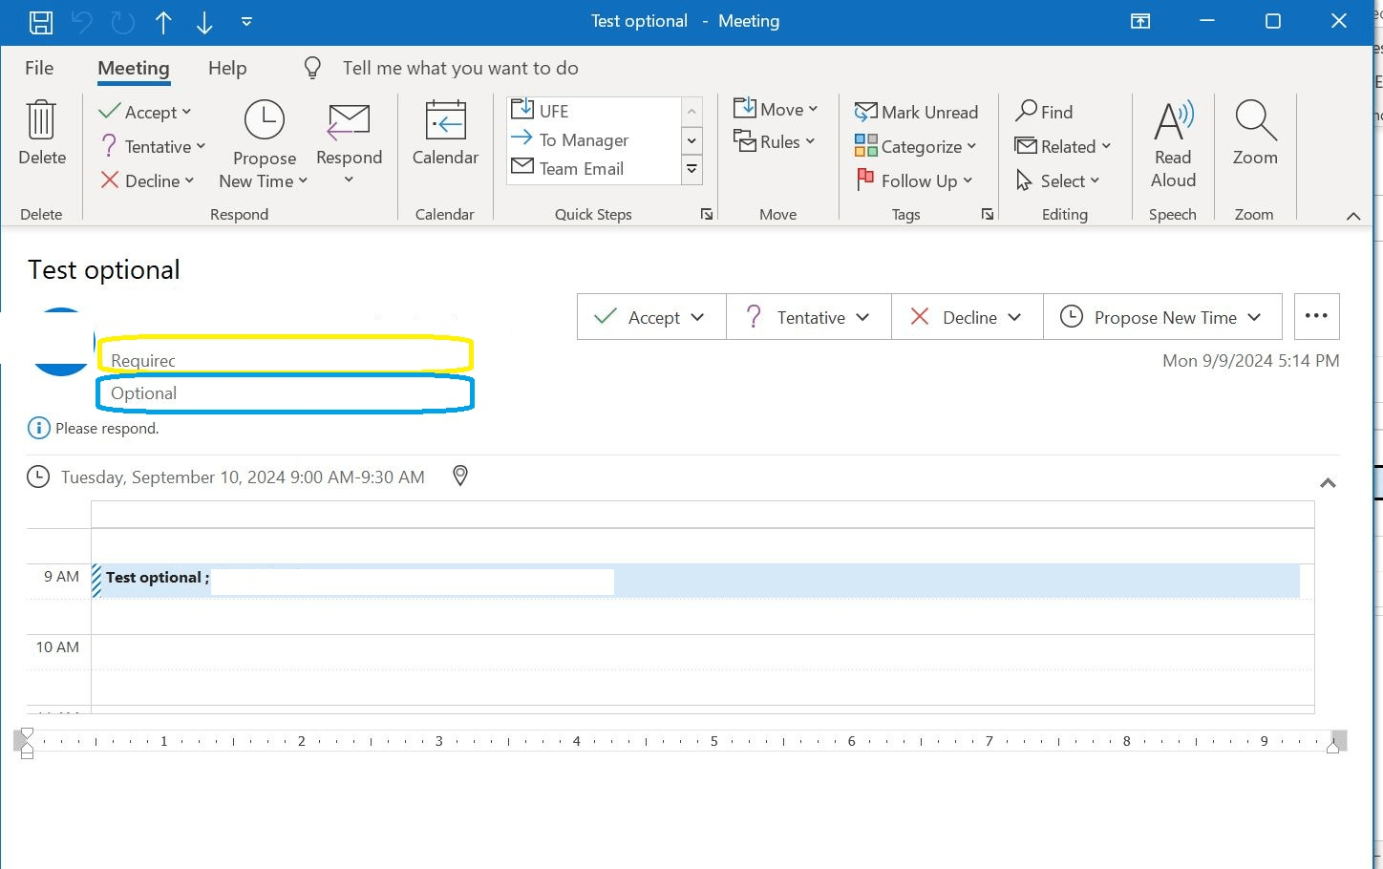Save the meeting using the Save icon
The height and width of the screenshot is (869, 1383).
40,21
